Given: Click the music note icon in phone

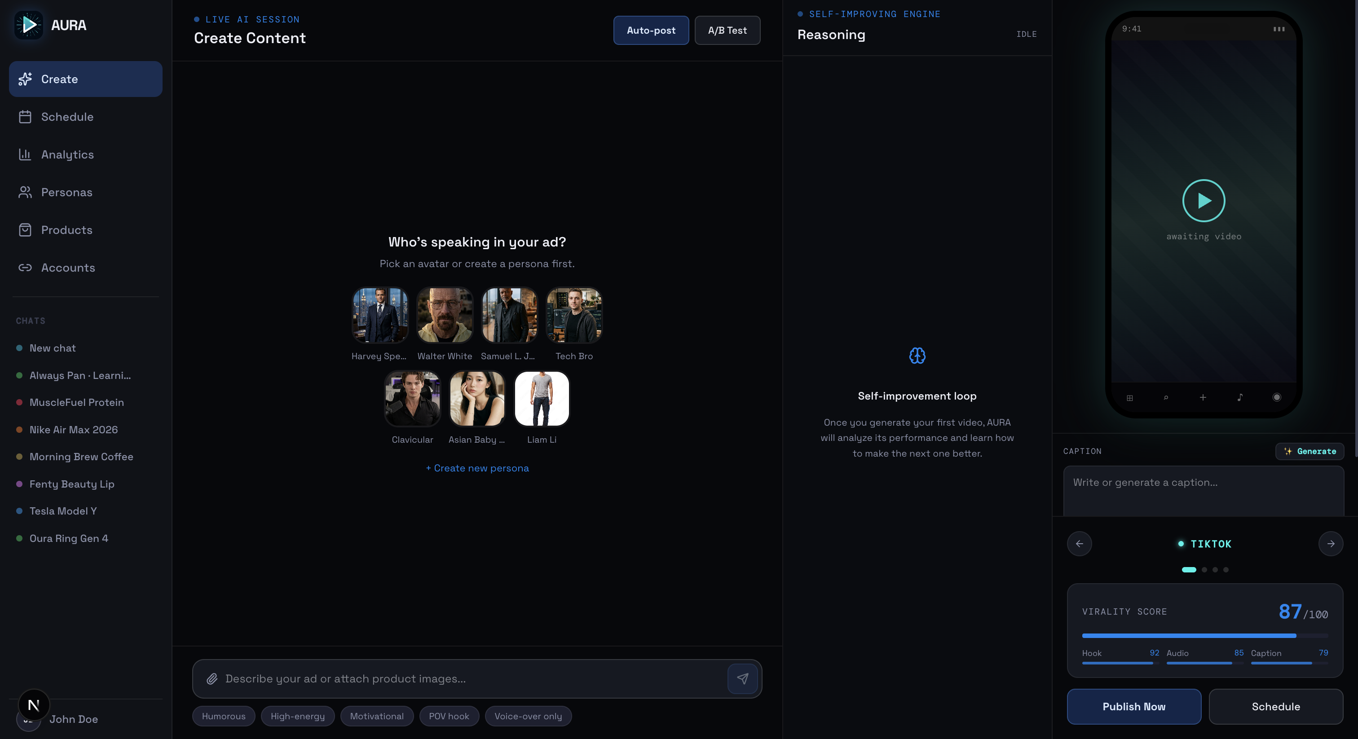Looking at the screenshot, I should (x=1240, y=397).
